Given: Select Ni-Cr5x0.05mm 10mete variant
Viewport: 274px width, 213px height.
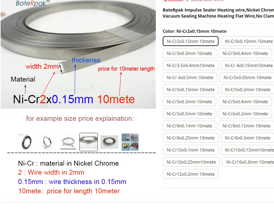Looking at the screenshot, I should [247, 77].
